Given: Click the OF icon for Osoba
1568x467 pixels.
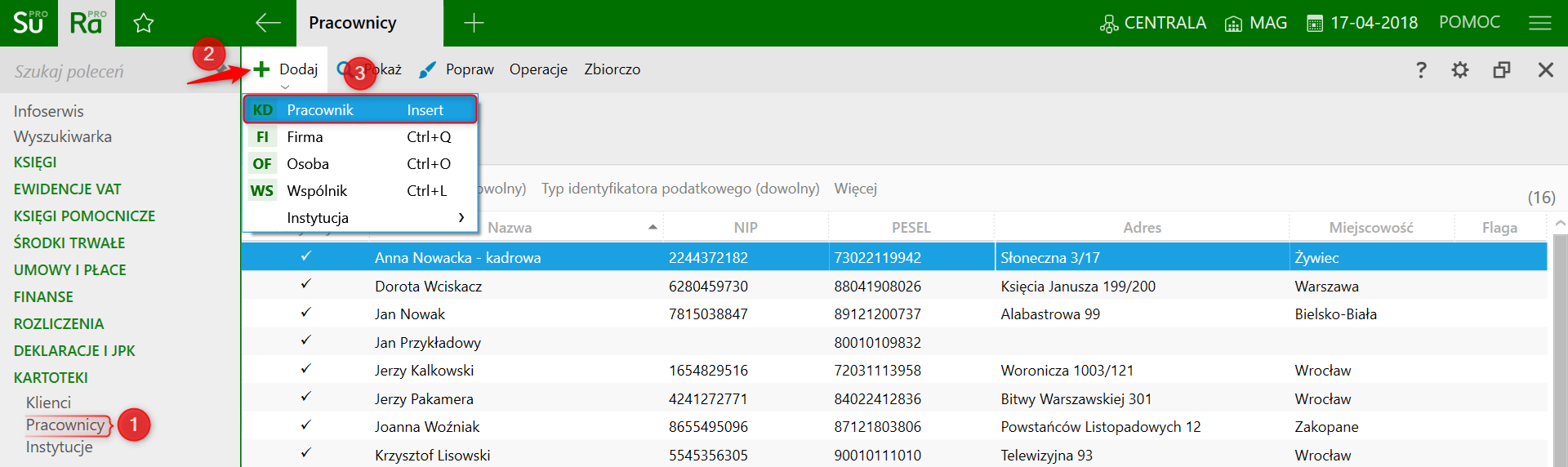Looking at the screenshot, I should pos(262,163).
